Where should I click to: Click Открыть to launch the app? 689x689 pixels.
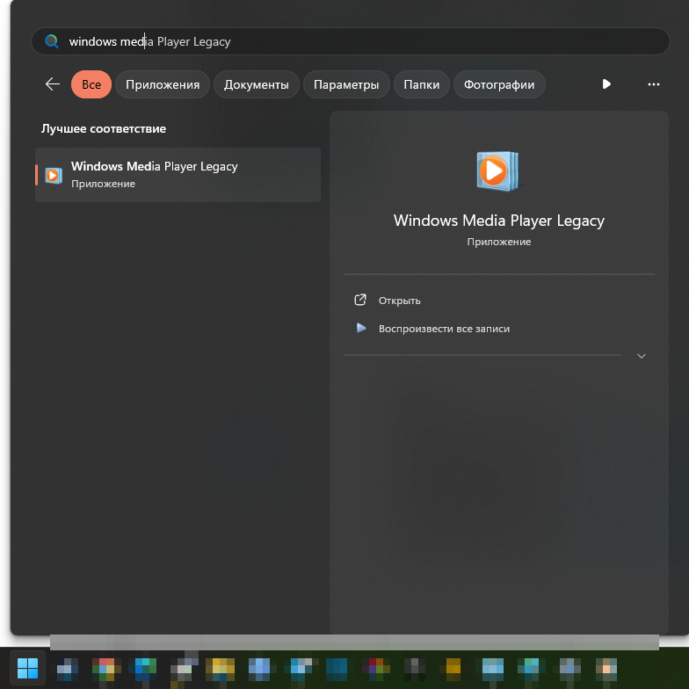point(399,301)
